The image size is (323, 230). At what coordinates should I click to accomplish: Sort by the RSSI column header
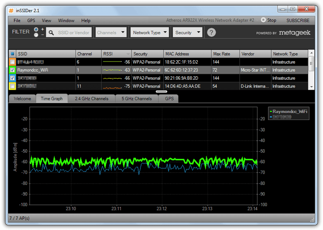pyautogui.click(x=116, y=54)
